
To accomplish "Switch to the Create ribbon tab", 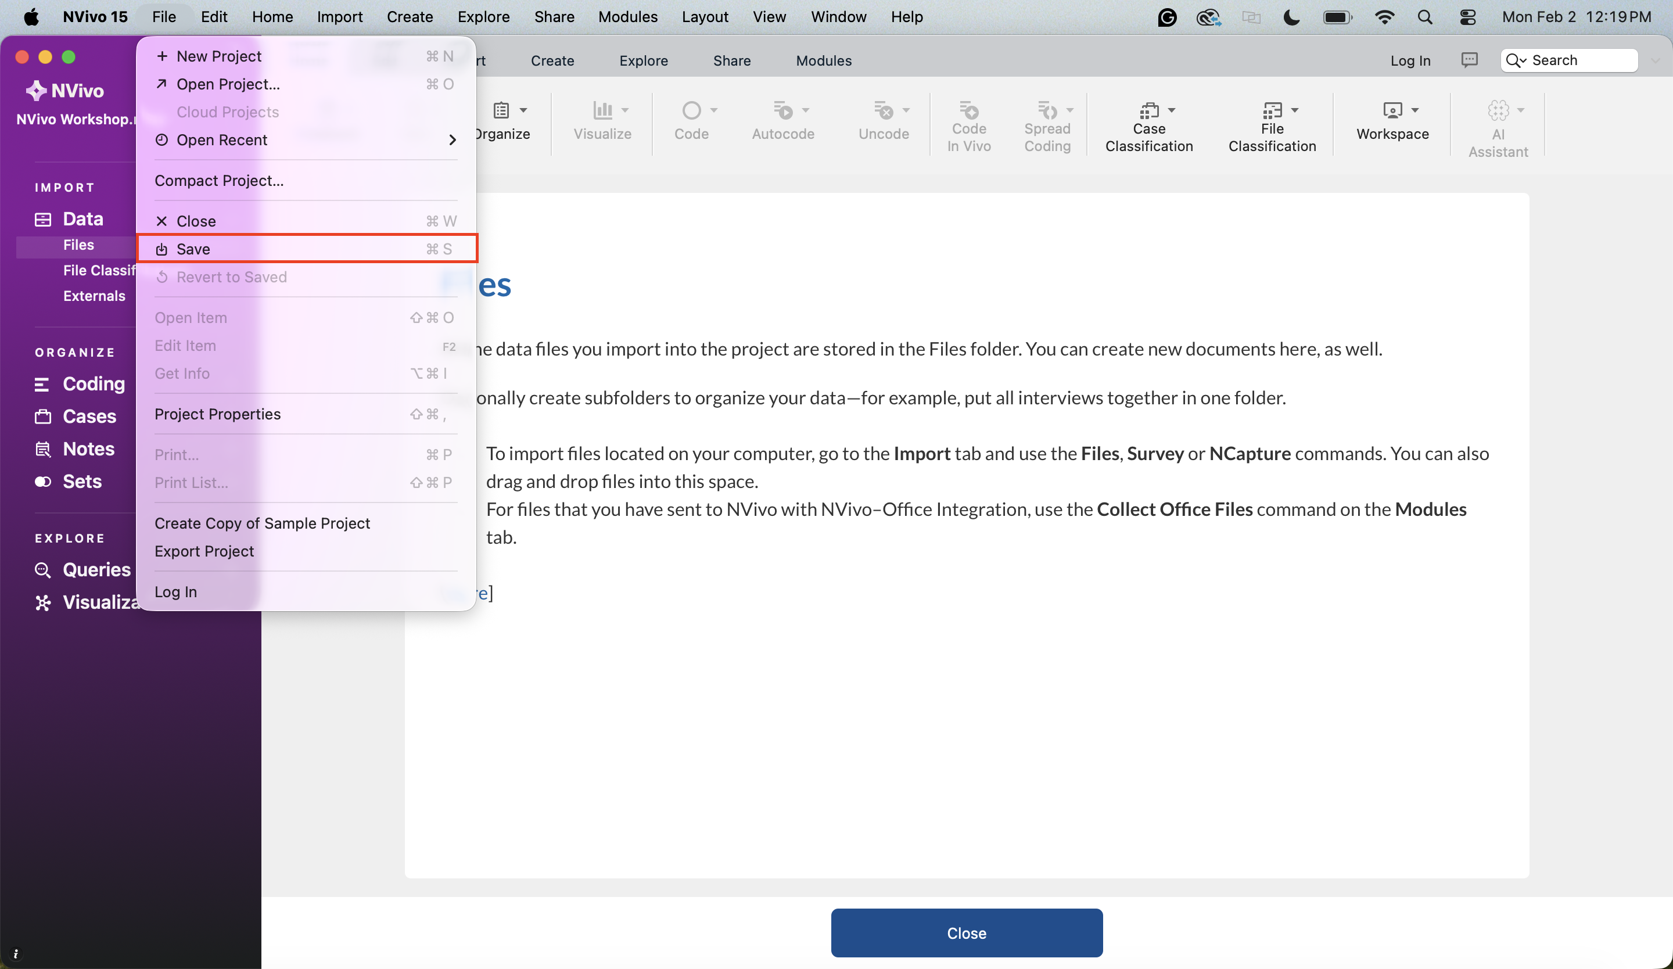I will click(552, 60).
